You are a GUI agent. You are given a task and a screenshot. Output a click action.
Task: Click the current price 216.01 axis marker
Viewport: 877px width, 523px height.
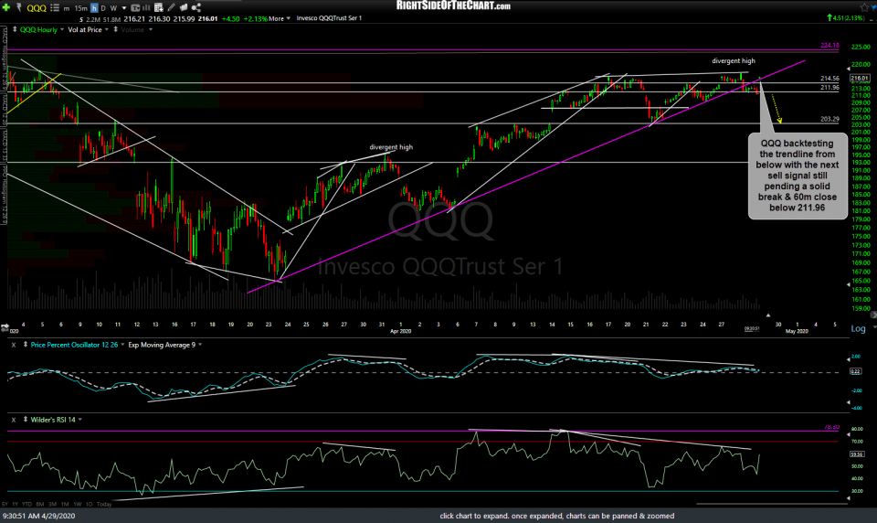[860, 79]
